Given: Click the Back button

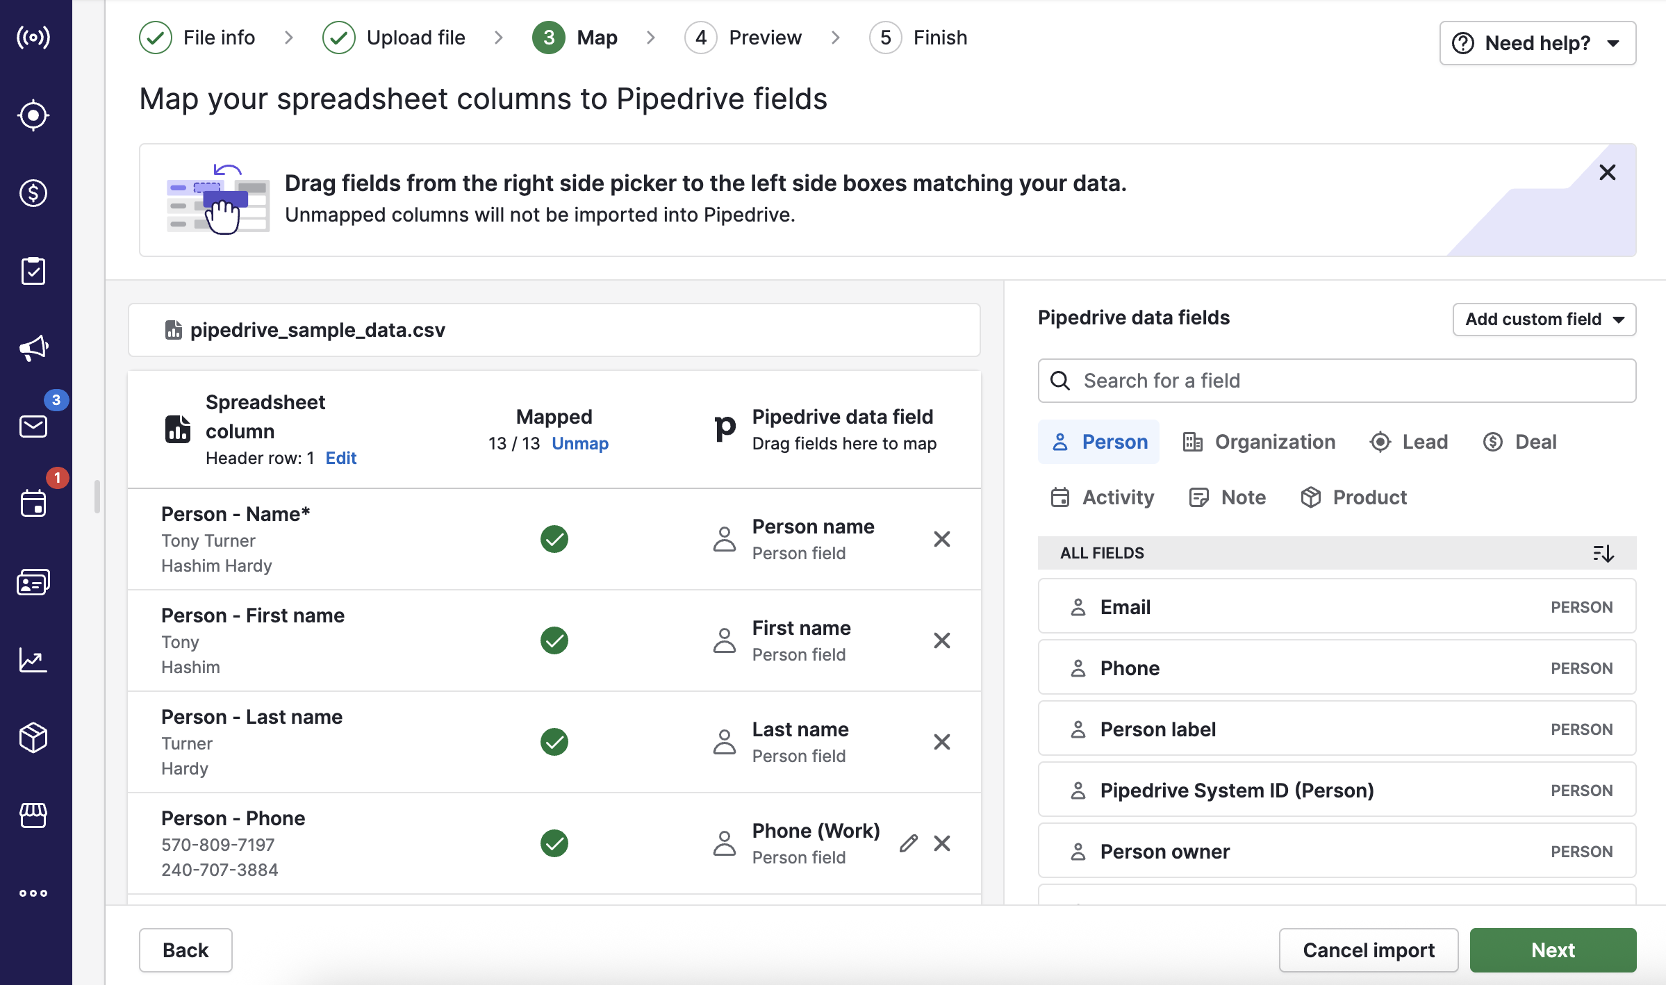Looking at the screenshot, I should pos(185,950).
